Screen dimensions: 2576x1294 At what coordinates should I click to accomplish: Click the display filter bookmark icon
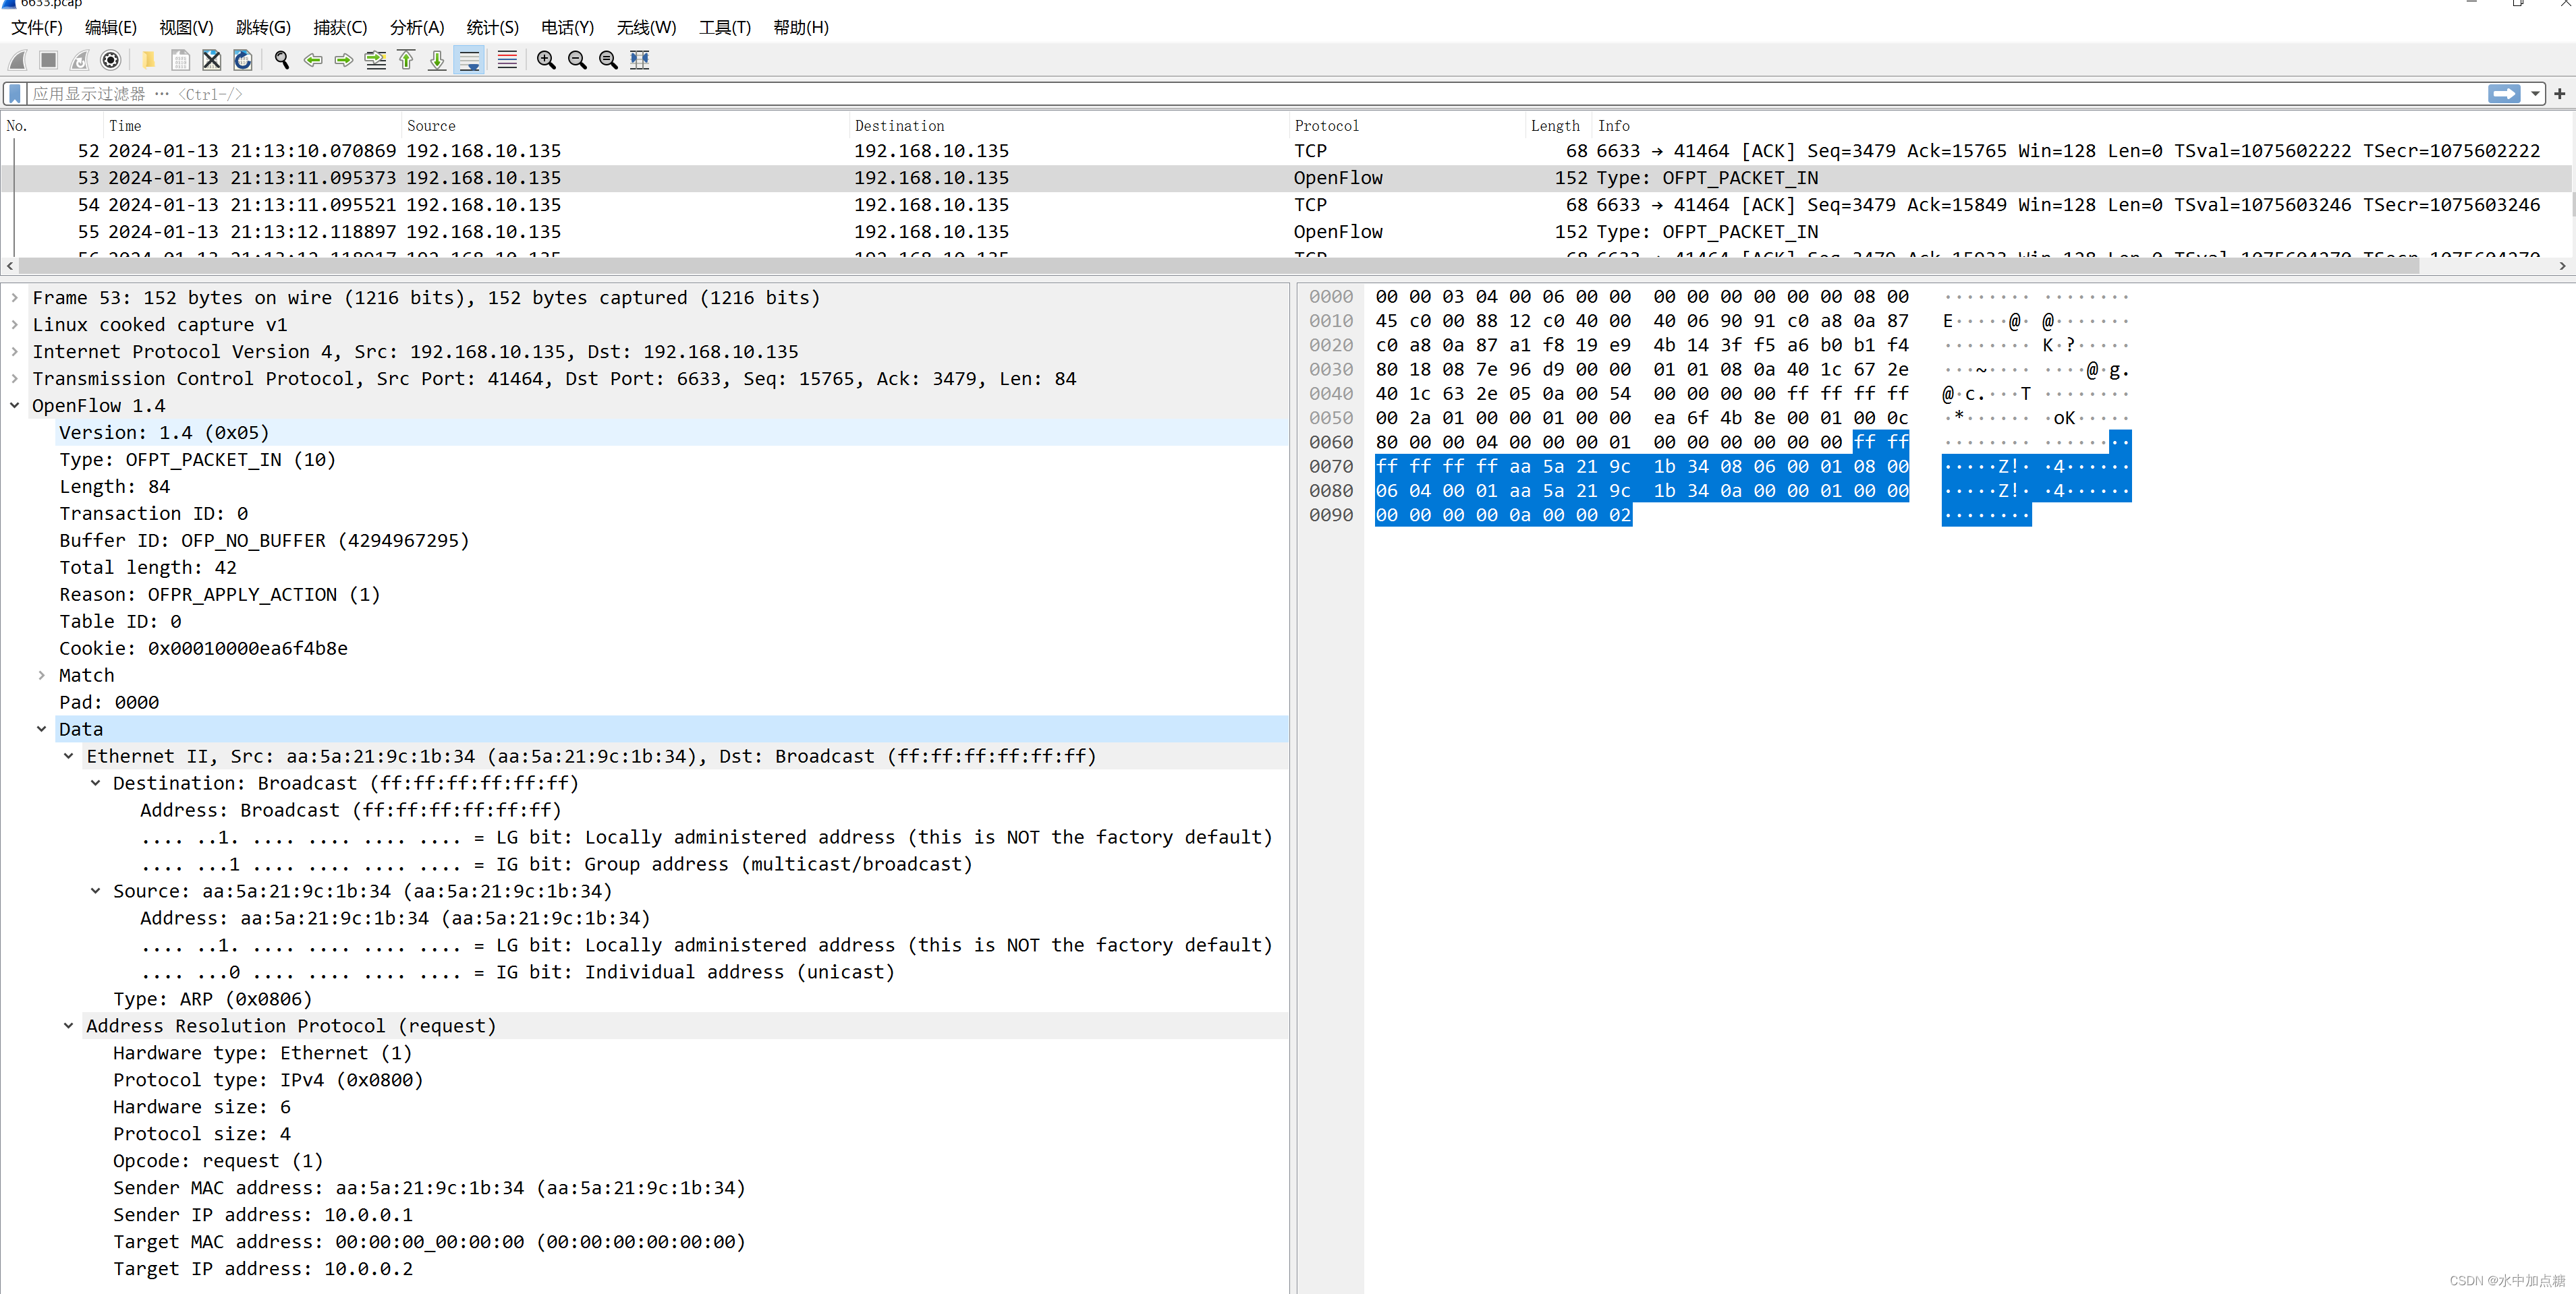pos(15,94)
